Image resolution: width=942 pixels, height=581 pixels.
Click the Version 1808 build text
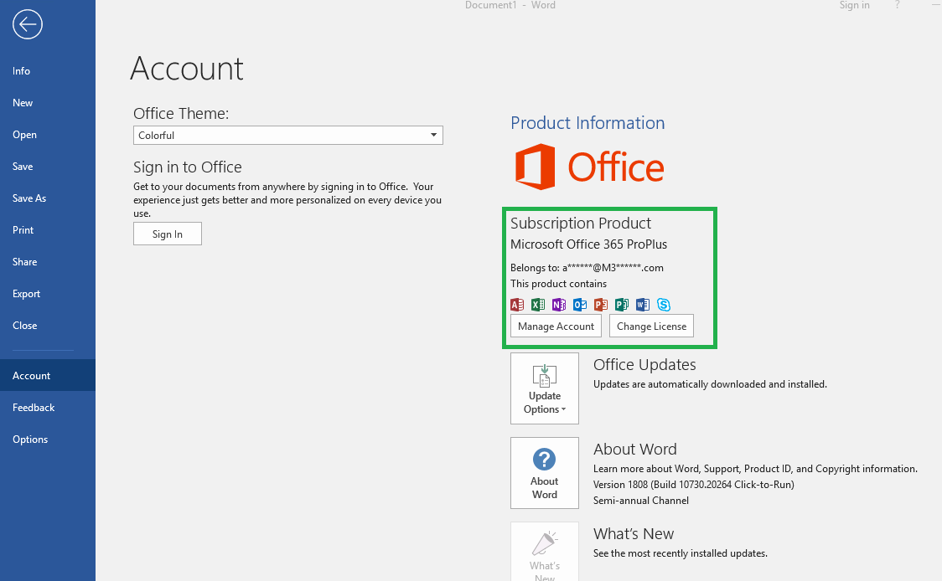pyautogui.click(x=694, y=485)
